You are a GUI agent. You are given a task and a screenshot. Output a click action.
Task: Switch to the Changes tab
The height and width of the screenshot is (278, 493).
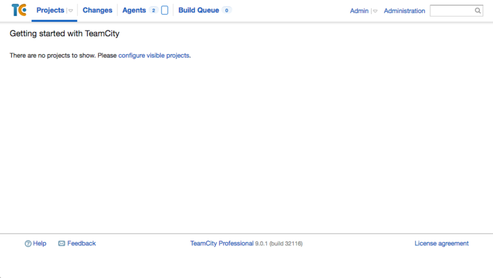97,10
